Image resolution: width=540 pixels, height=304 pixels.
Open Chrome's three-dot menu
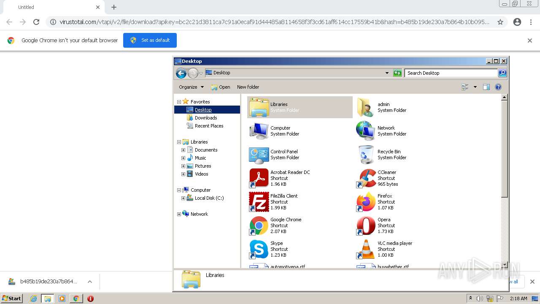pyautogui.click(x=531, y=22)
